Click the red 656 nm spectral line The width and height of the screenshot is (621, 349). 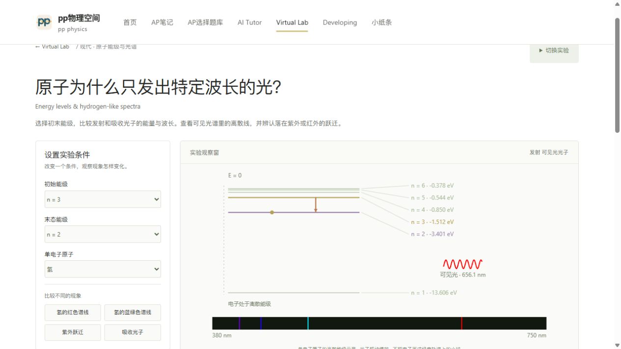click(461, 324)
